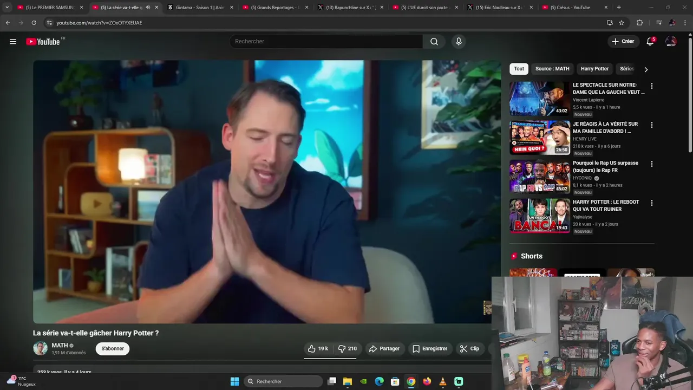This screenshot has height=390, width=693.
Task: Open a new browser tab
Action: (619, 8)
